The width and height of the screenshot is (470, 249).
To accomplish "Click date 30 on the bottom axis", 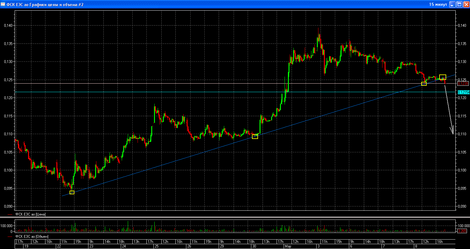I will point(254,246).
